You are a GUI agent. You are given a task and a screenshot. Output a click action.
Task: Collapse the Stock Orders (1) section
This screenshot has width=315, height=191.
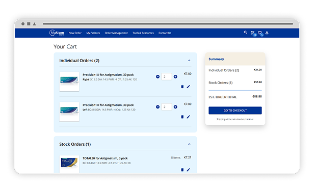click(x=189, y=144)
